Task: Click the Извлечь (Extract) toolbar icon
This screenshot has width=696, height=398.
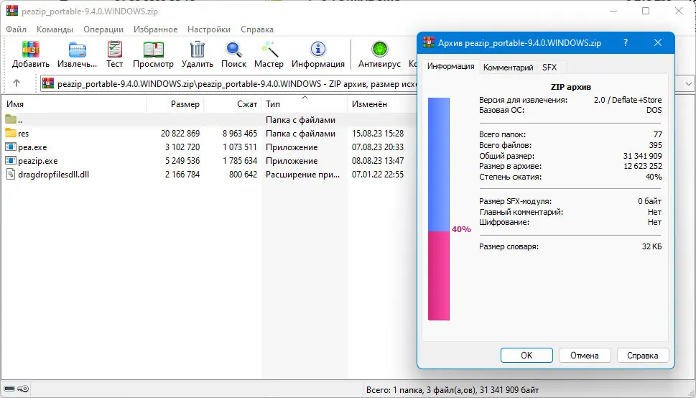Action: point(78,50)
